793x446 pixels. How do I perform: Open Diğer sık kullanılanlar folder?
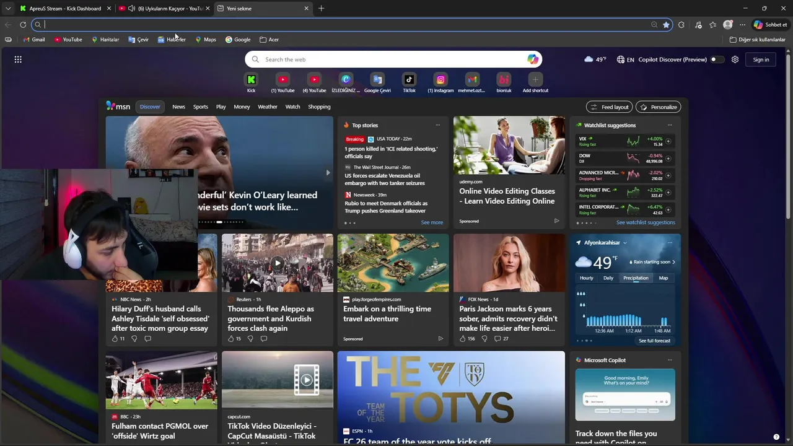pos(757,40)
